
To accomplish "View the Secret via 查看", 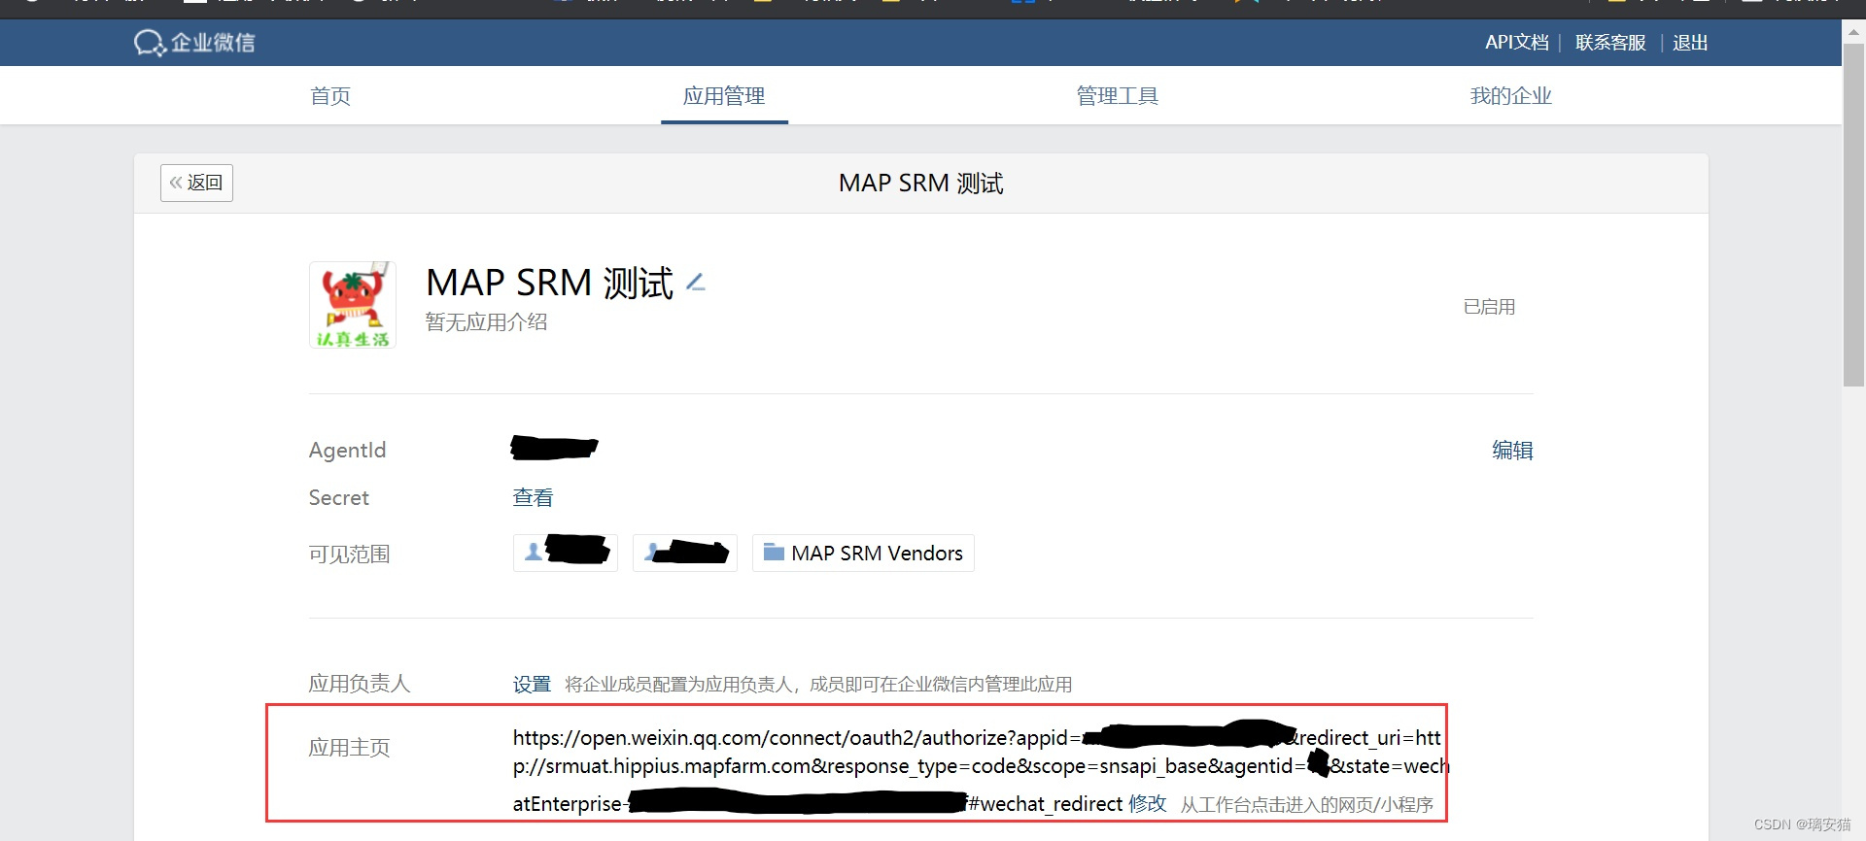I will pyautogui.click(x=533, y=497).
